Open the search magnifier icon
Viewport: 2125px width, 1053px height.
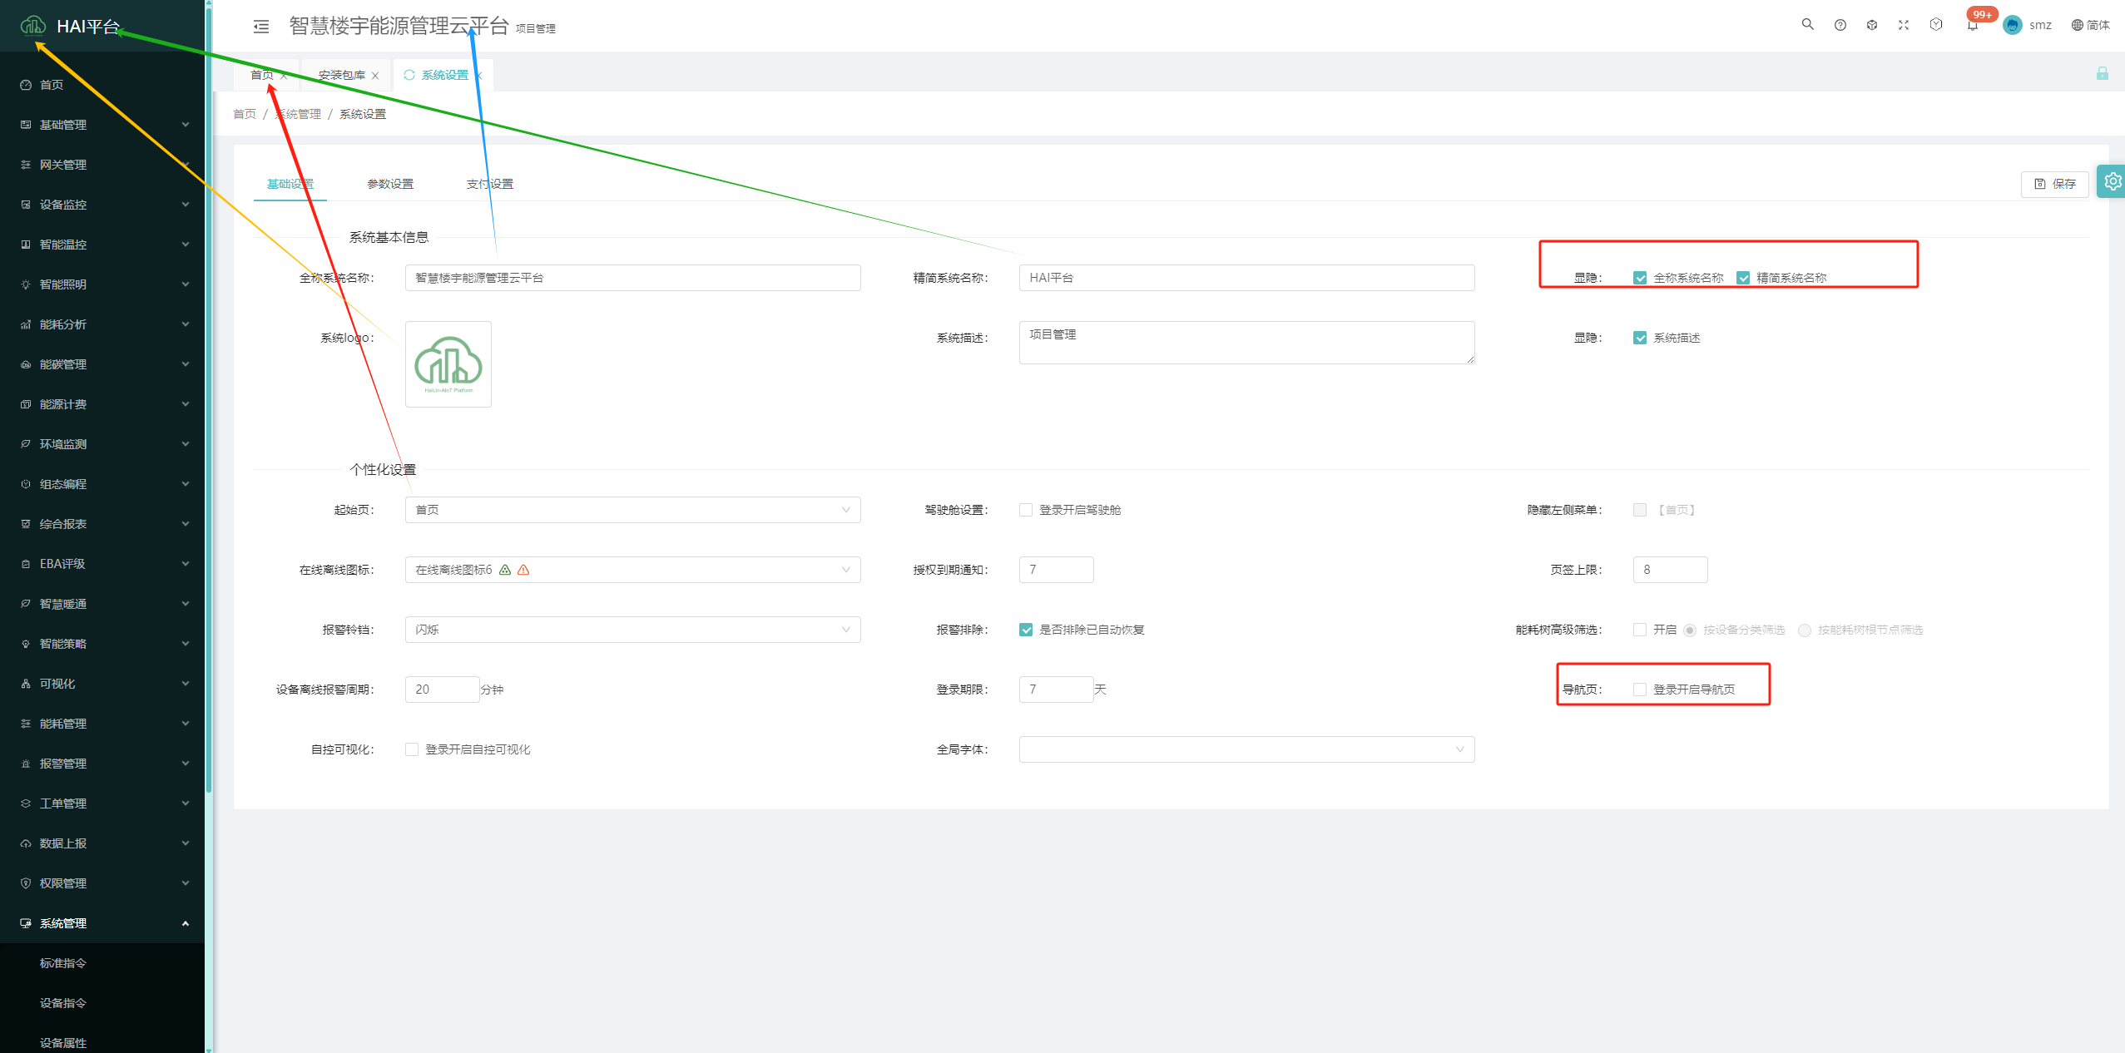(x=1807, y=25)
